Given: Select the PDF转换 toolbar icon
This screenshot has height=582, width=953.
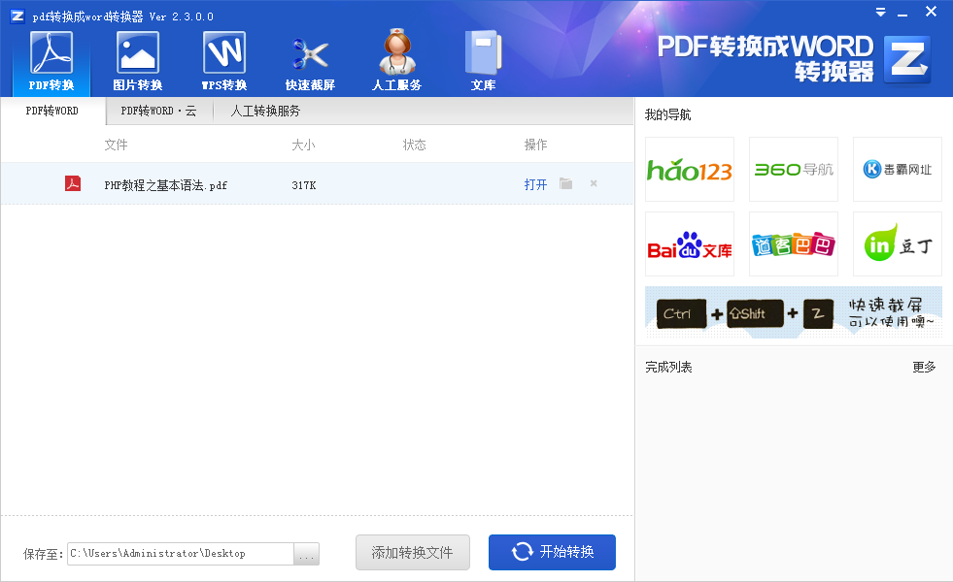Looking at the screenshot, I should pos(51,60).
